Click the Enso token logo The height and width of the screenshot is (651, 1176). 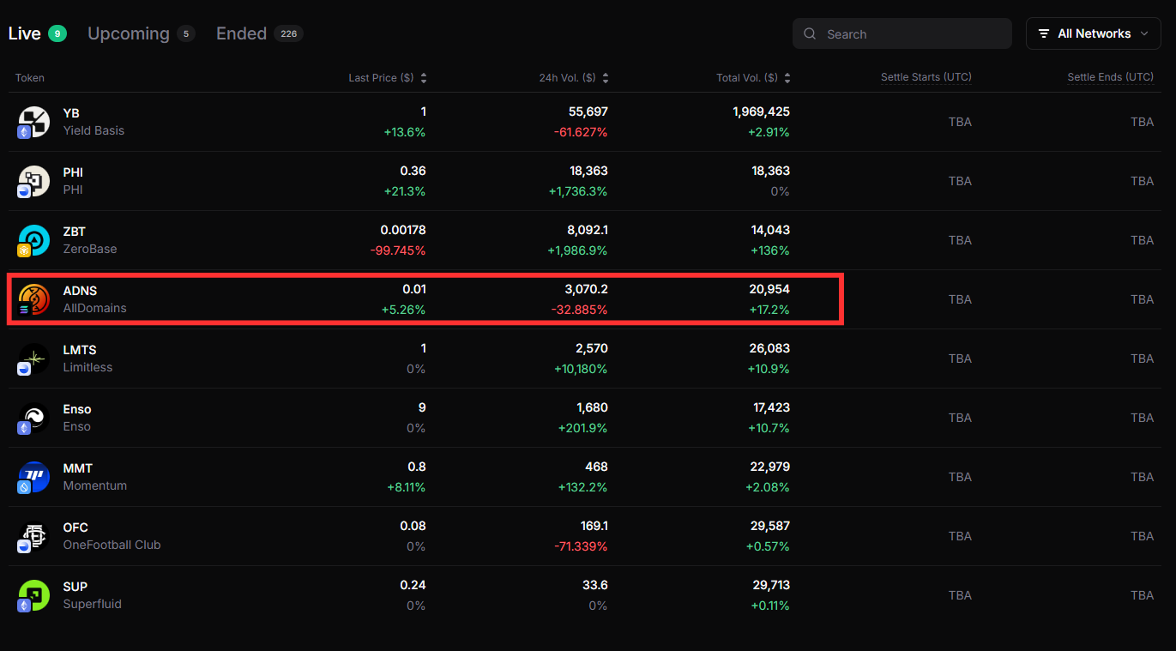pos(34,418)
